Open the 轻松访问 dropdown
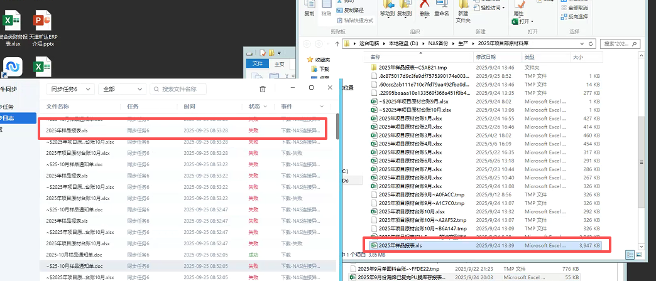This screenshot has height=281, width=656. click(x=490, y=8)
